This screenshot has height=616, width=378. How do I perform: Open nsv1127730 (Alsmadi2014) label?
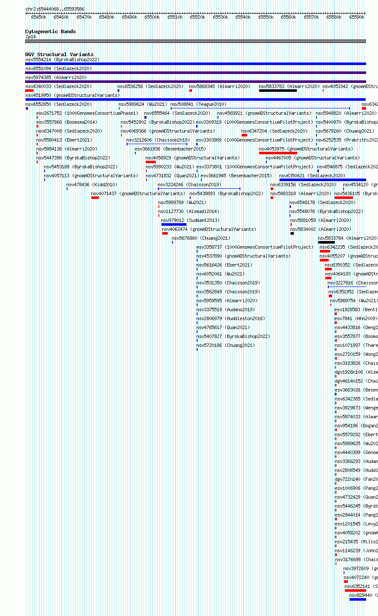coord(189,211)
